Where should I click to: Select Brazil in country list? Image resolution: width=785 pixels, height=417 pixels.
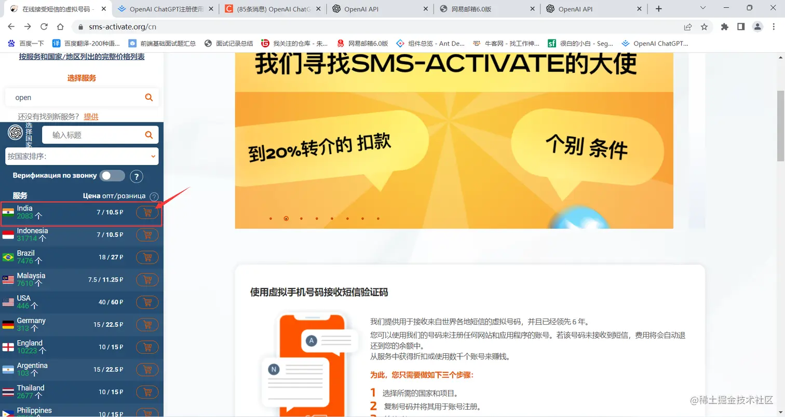(x=82, y=257)
